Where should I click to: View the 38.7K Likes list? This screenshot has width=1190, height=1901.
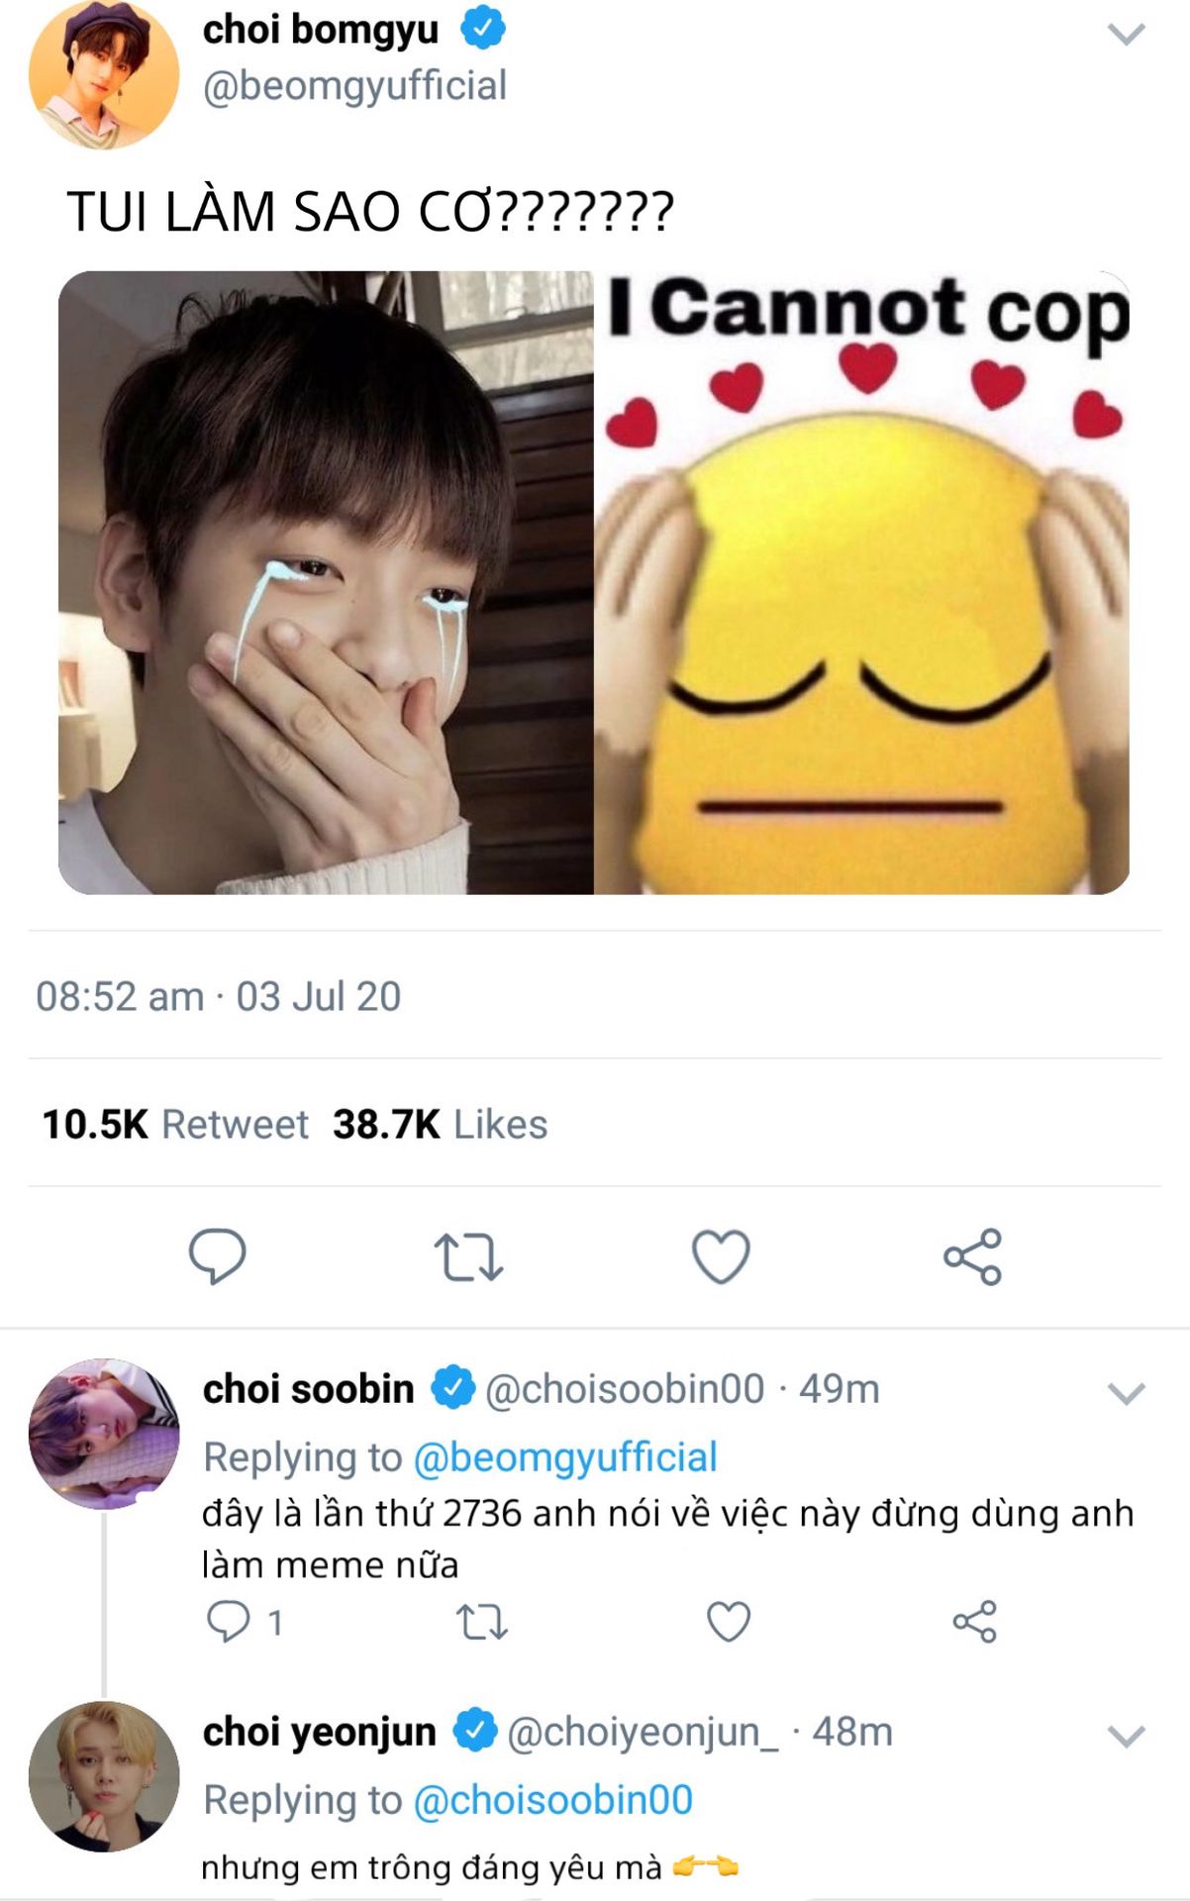[440, 1125]
